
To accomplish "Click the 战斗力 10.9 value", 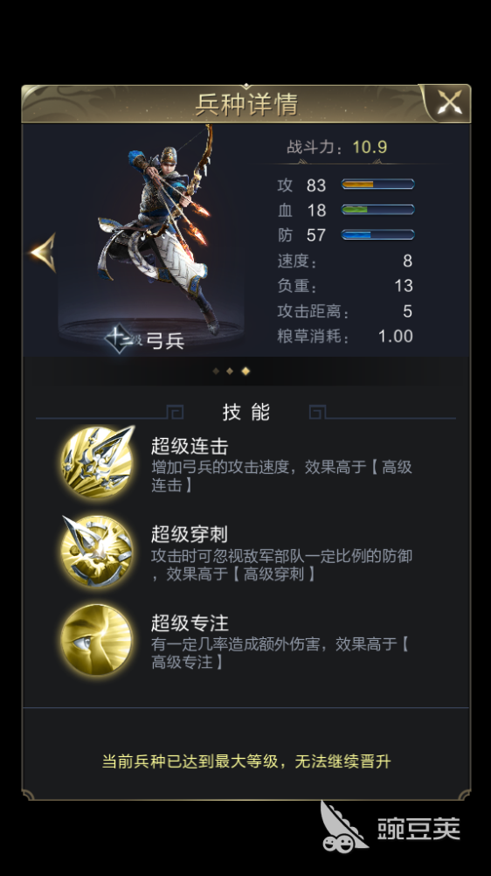I will pyautogui.click(x=370, y=147).
